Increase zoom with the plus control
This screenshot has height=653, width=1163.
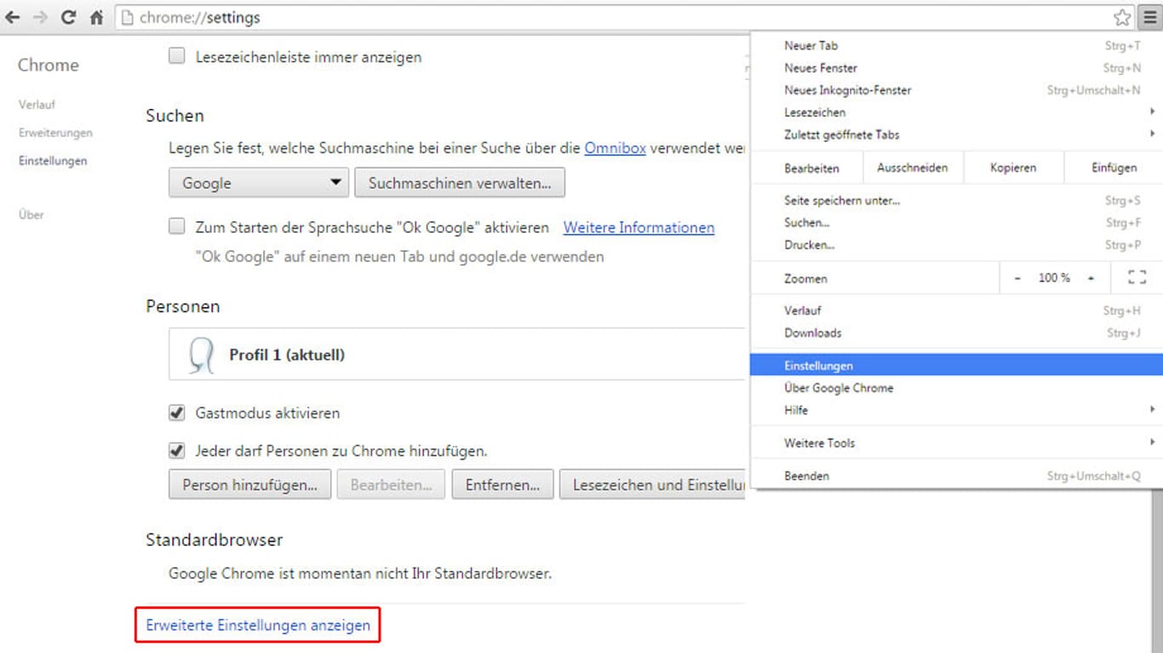pos(1091,276)
